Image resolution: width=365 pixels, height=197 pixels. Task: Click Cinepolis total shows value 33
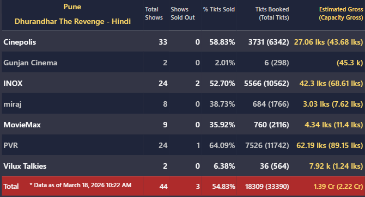[x=163, y=42]
